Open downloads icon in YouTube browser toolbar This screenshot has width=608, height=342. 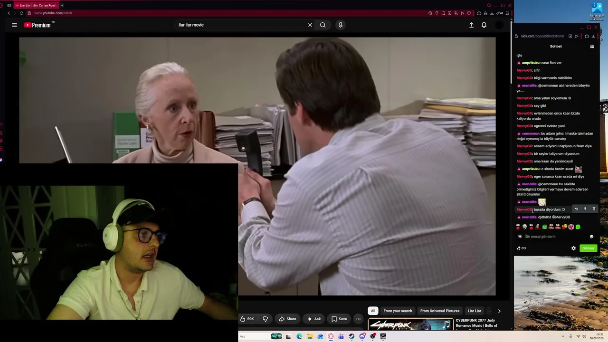(x=492, y=13)
